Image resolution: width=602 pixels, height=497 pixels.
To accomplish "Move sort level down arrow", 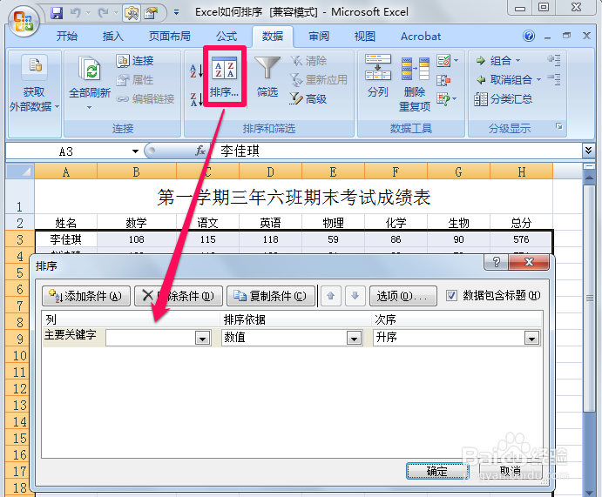I will tap(355, 296).
